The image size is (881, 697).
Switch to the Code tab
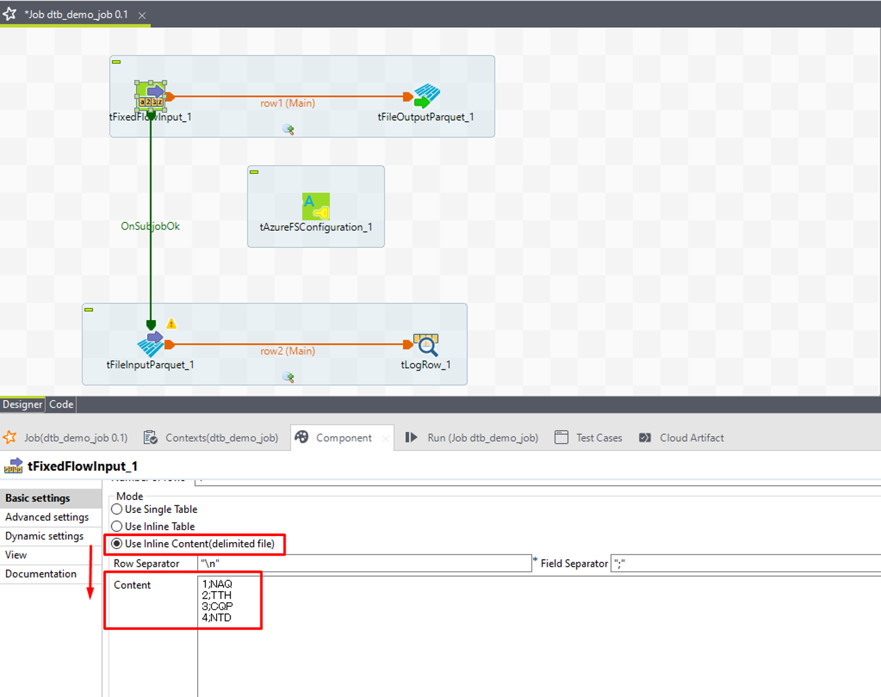[61, 404]
